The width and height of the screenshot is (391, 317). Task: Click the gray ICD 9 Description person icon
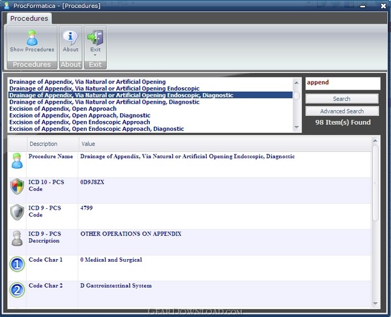tap(17, 238)
